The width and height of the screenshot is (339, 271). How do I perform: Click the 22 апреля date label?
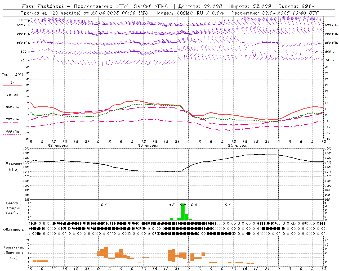point(58,146)
